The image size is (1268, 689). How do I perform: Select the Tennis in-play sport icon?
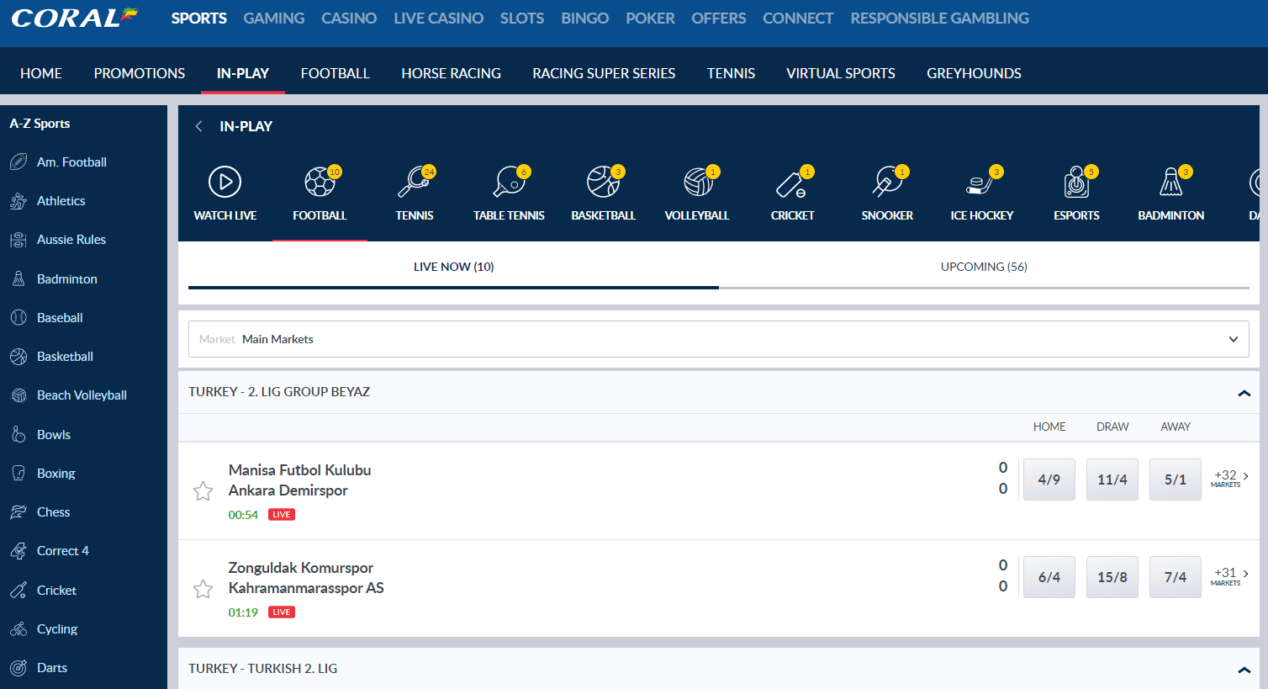[x=415, y=182]
